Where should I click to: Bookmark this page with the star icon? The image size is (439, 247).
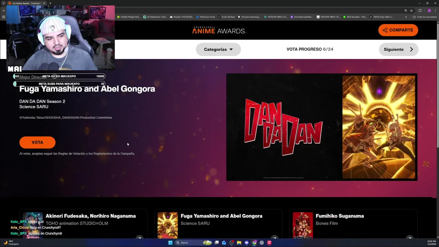tap(412, 11)
